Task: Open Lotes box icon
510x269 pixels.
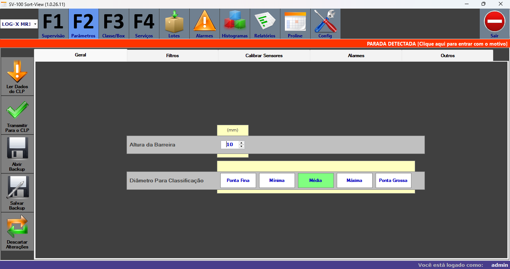Action: point(174,24)
